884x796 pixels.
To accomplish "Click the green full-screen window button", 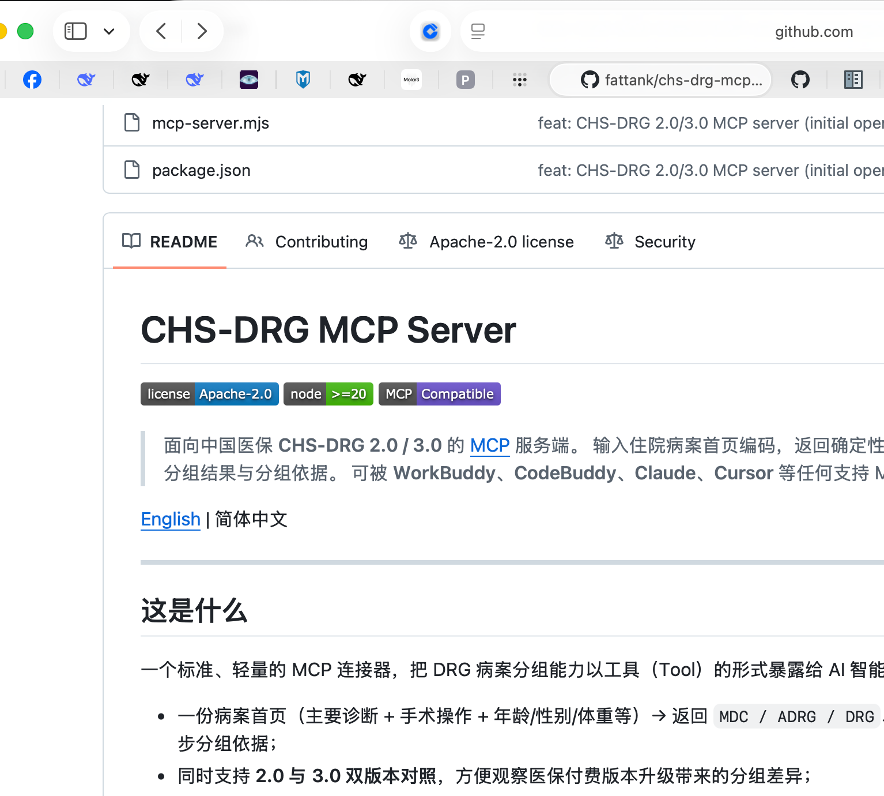I will (x=25, y=31).
